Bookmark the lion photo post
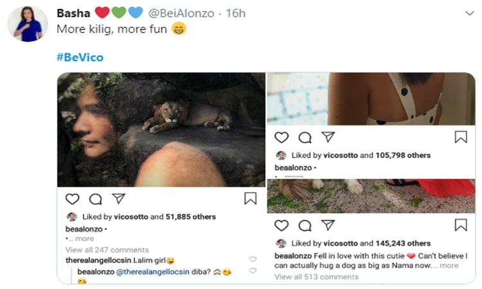 click(x=250, y=199)
